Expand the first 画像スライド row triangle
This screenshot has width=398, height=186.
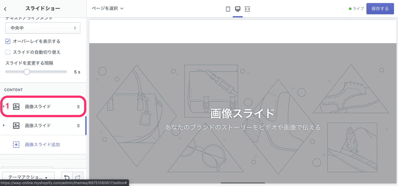click(x=4, y=106)
